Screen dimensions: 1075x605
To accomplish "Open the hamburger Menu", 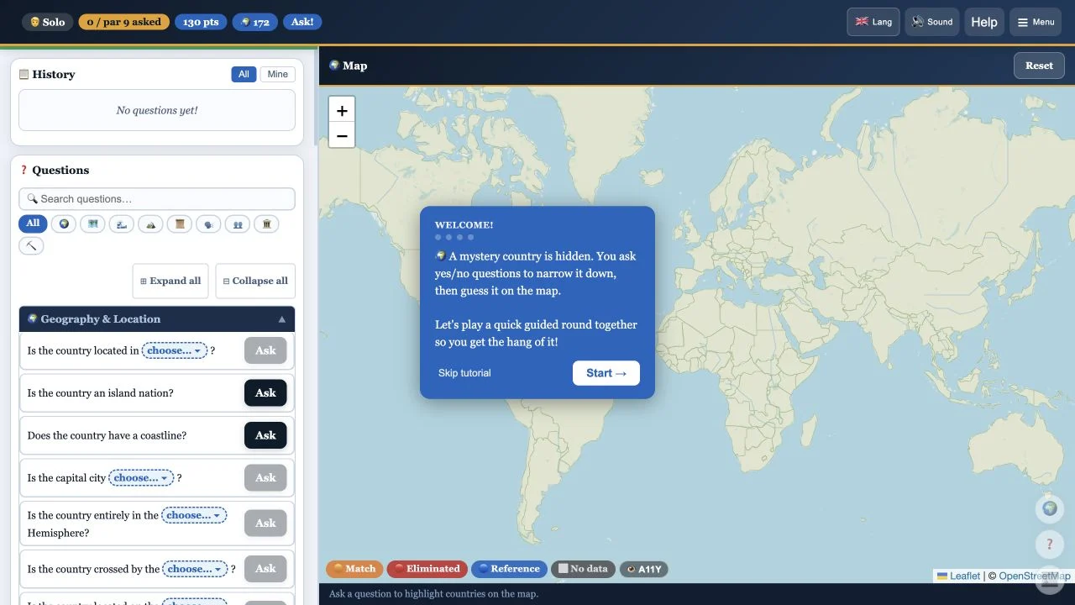I will pyautogui.click(x=1036, y=22).
